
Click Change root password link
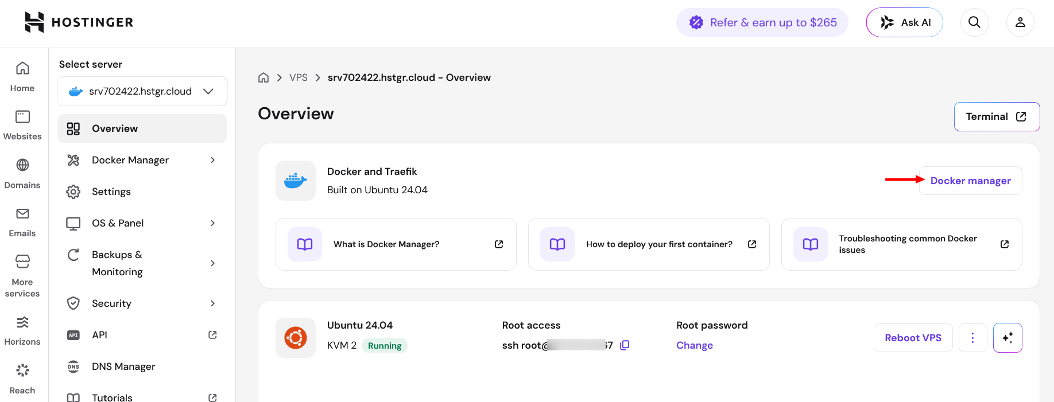pos(695,345)
